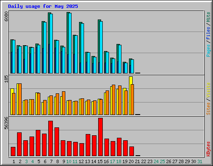Image resolution: width=213 pixels, height=166 pixels.
Task: Click day label 13 on the x-axis
Action: coord(87,161)
